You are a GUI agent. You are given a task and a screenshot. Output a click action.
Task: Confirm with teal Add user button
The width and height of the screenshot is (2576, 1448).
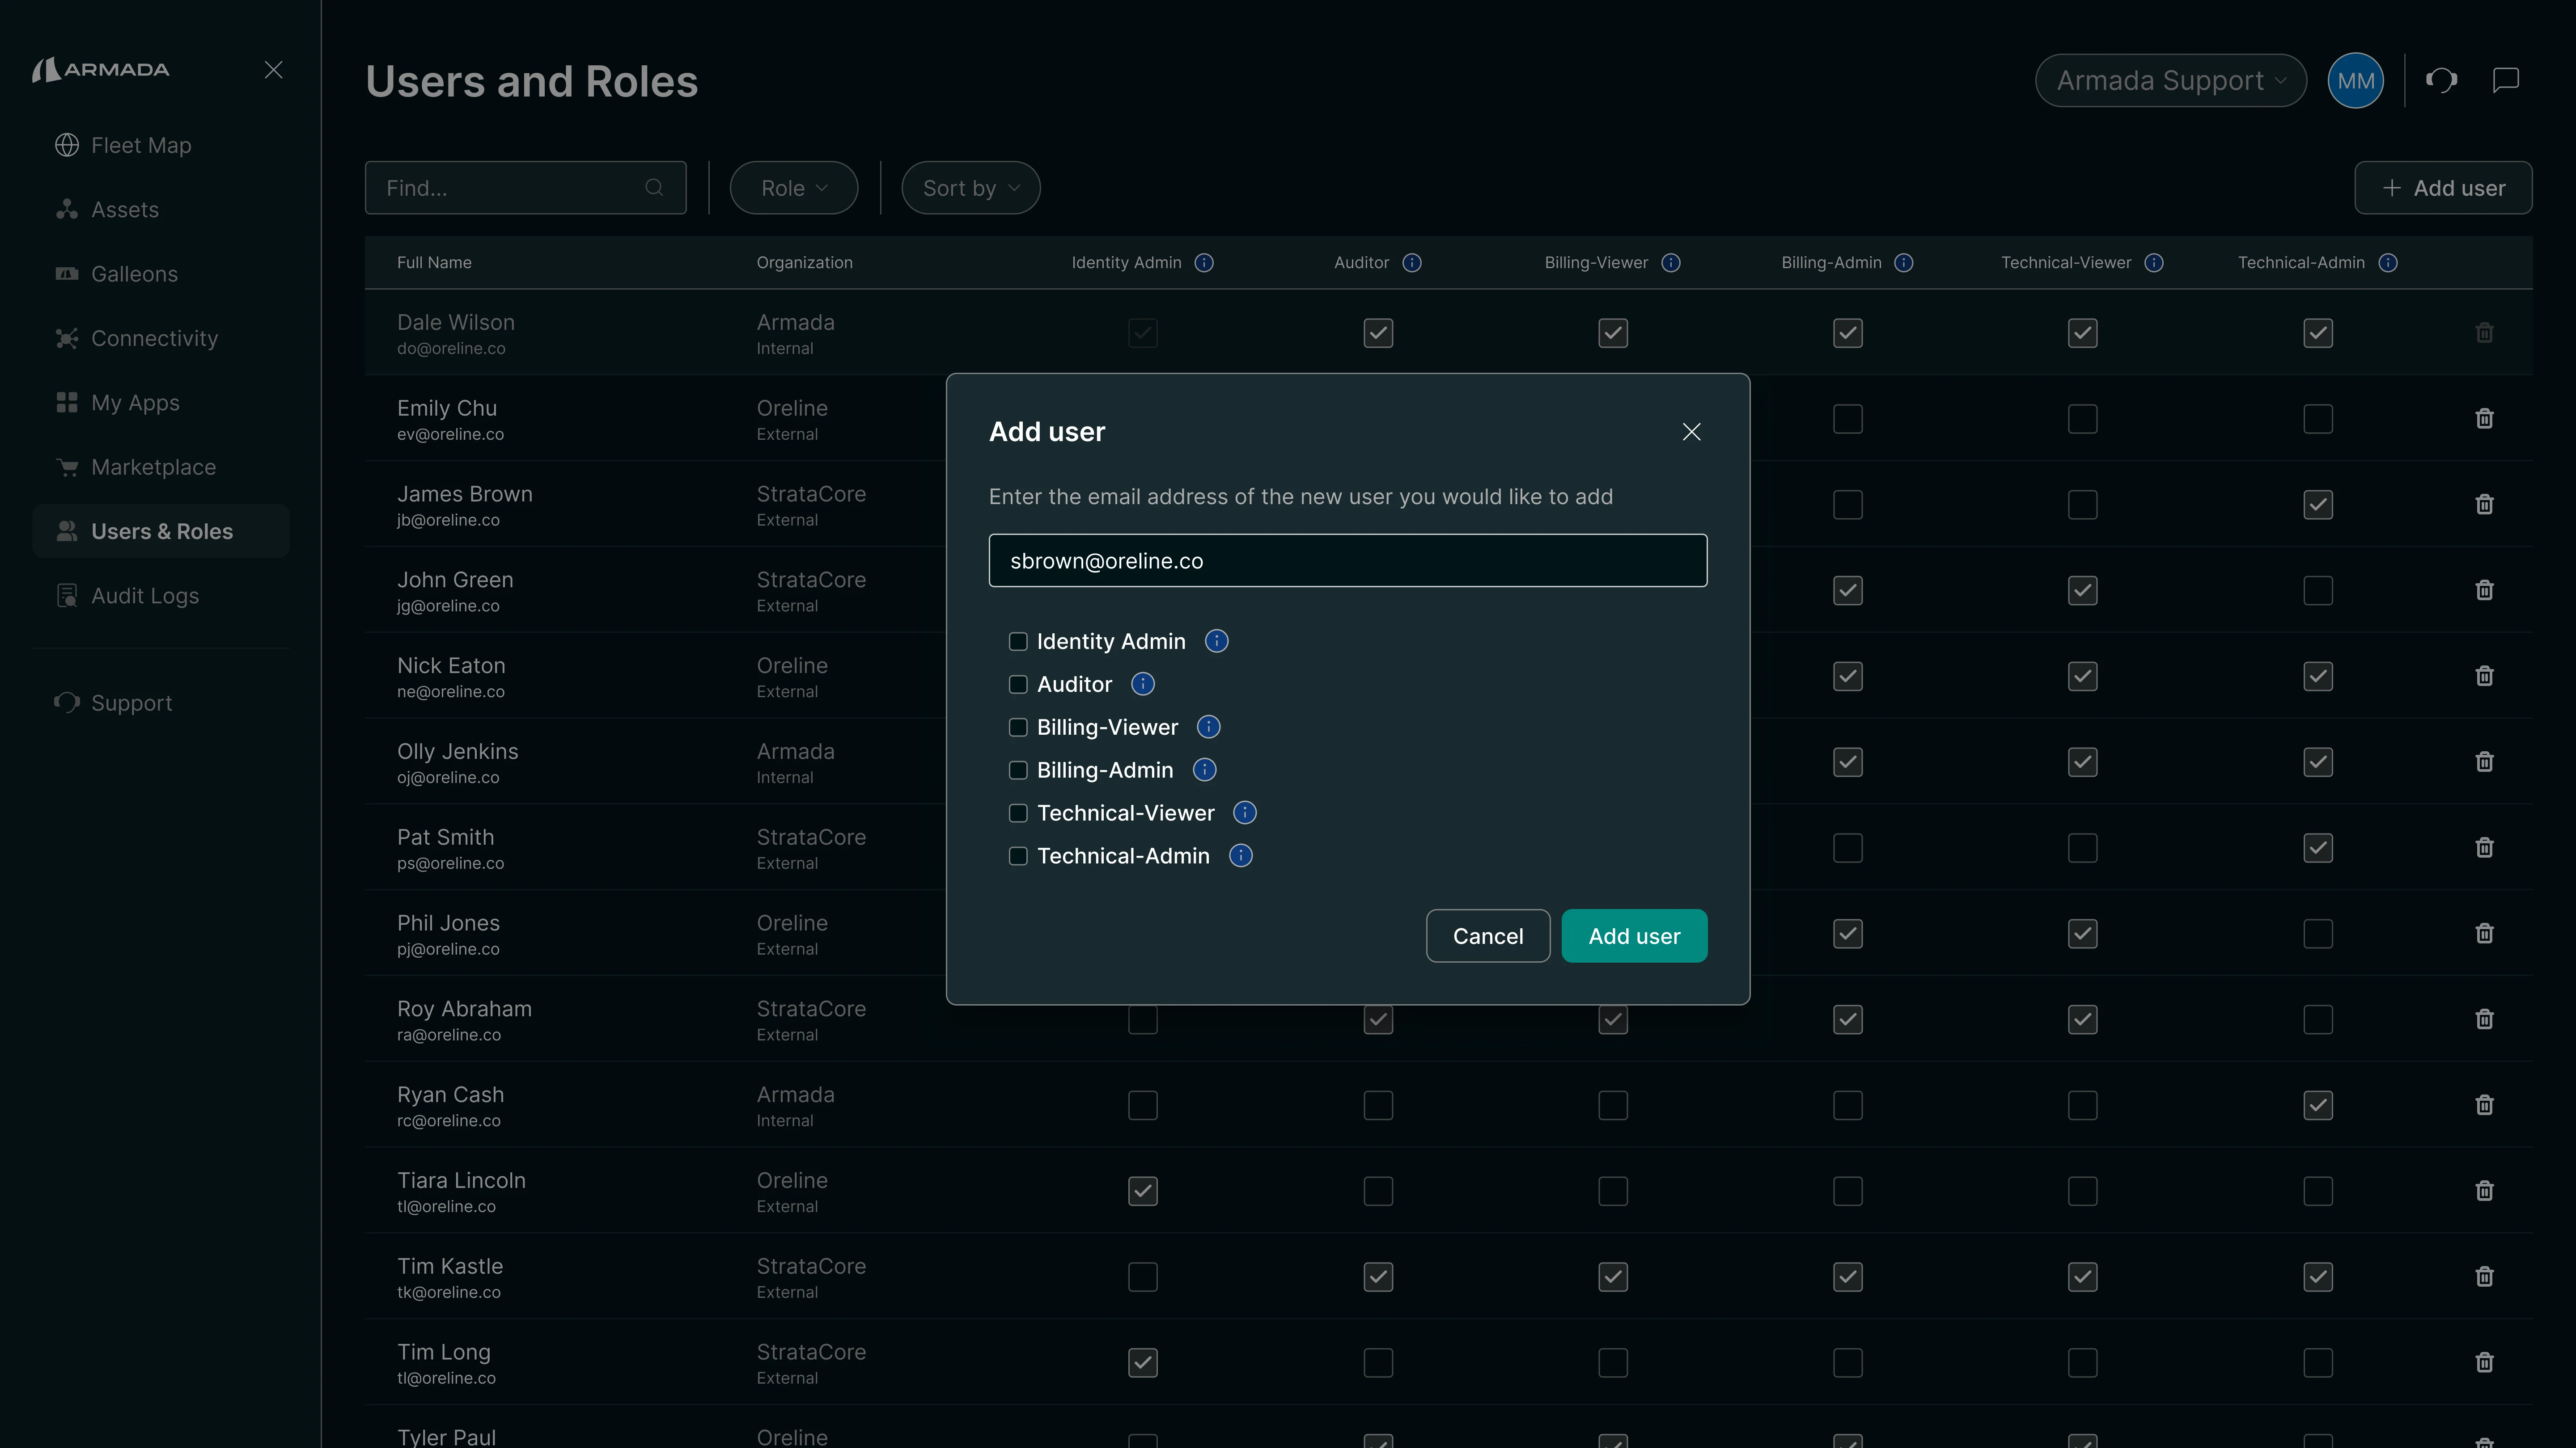[x=1634, y=936]
